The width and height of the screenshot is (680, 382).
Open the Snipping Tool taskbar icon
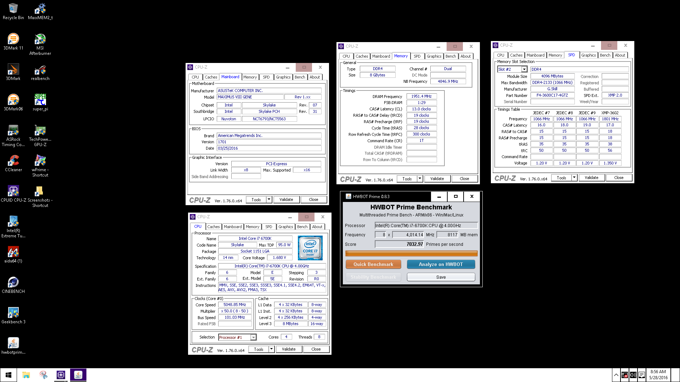[x=44, y=375]
